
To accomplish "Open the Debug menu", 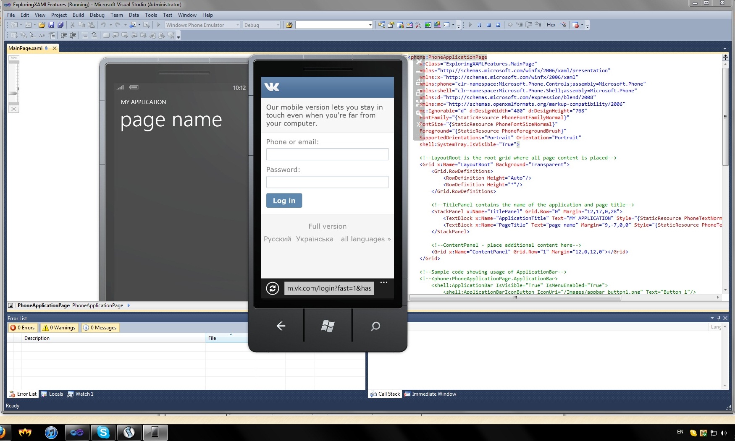I will pyautogui.click(x=97, y=15).
